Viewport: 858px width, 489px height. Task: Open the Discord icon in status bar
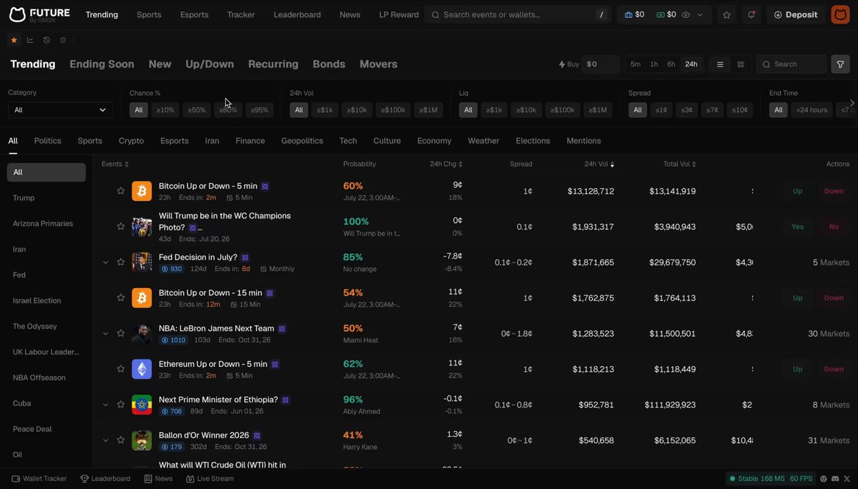[x=836, y=478]
